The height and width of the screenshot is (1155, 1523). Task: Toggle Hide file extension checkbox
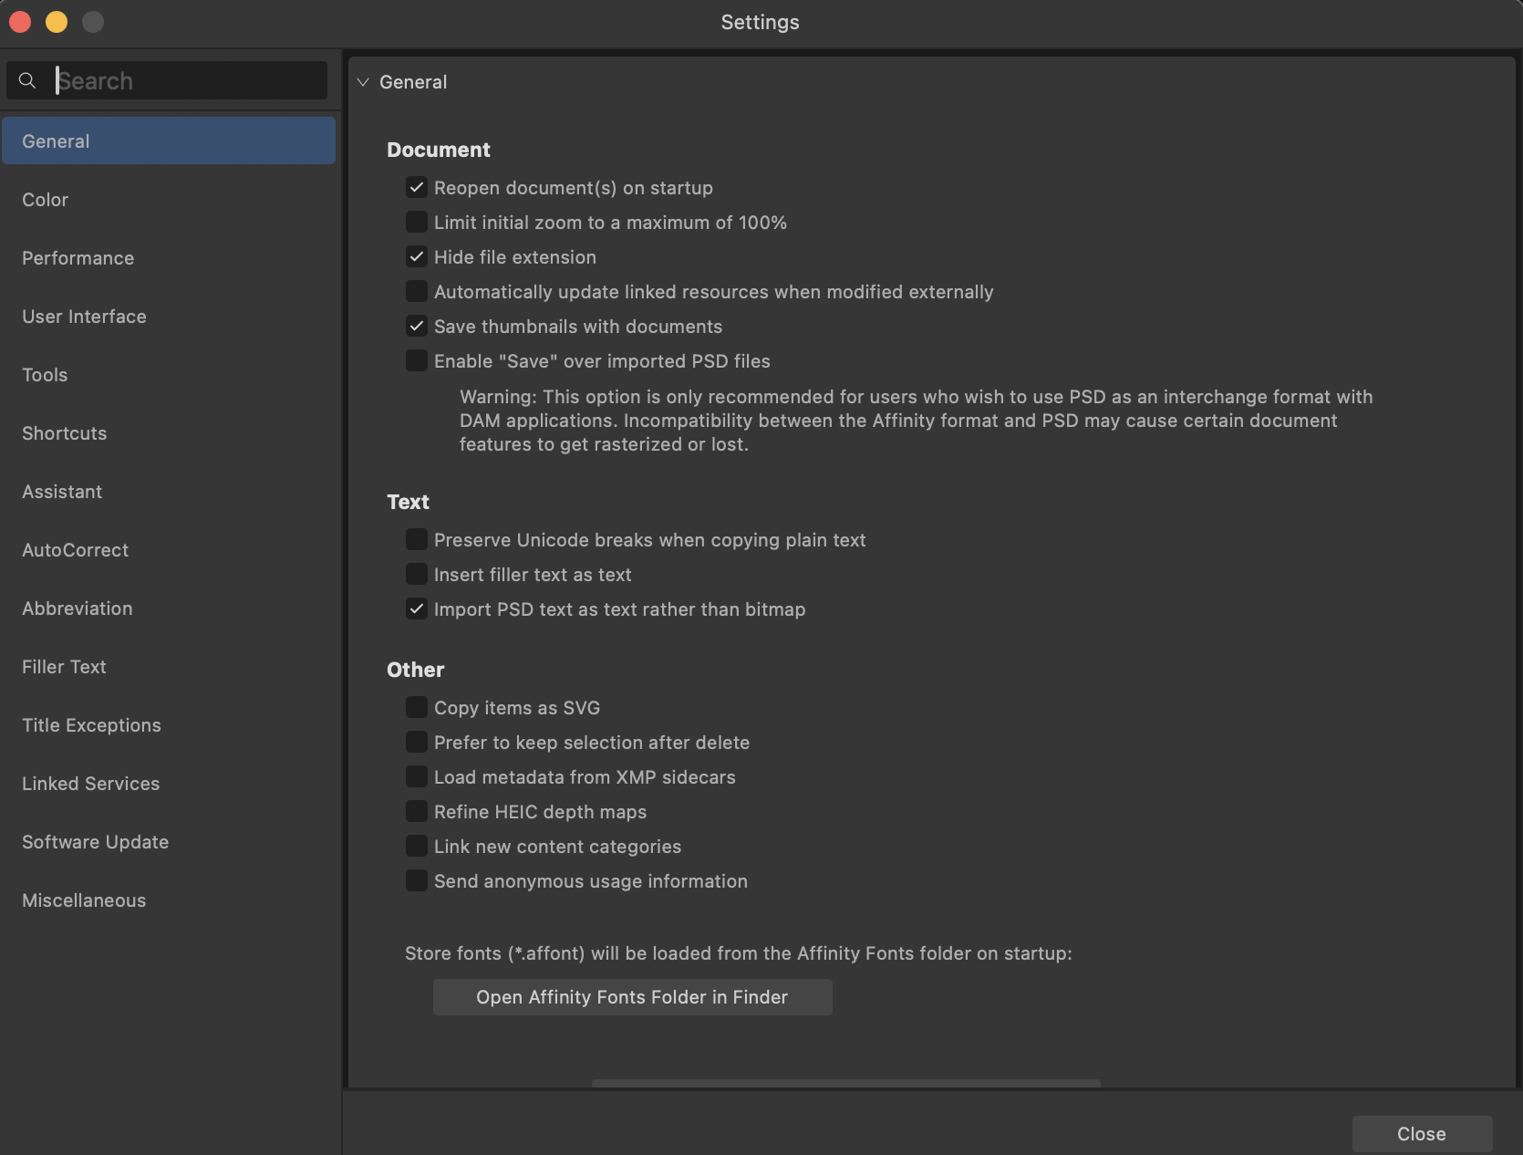pyautogui.click(x=417, y=257)
